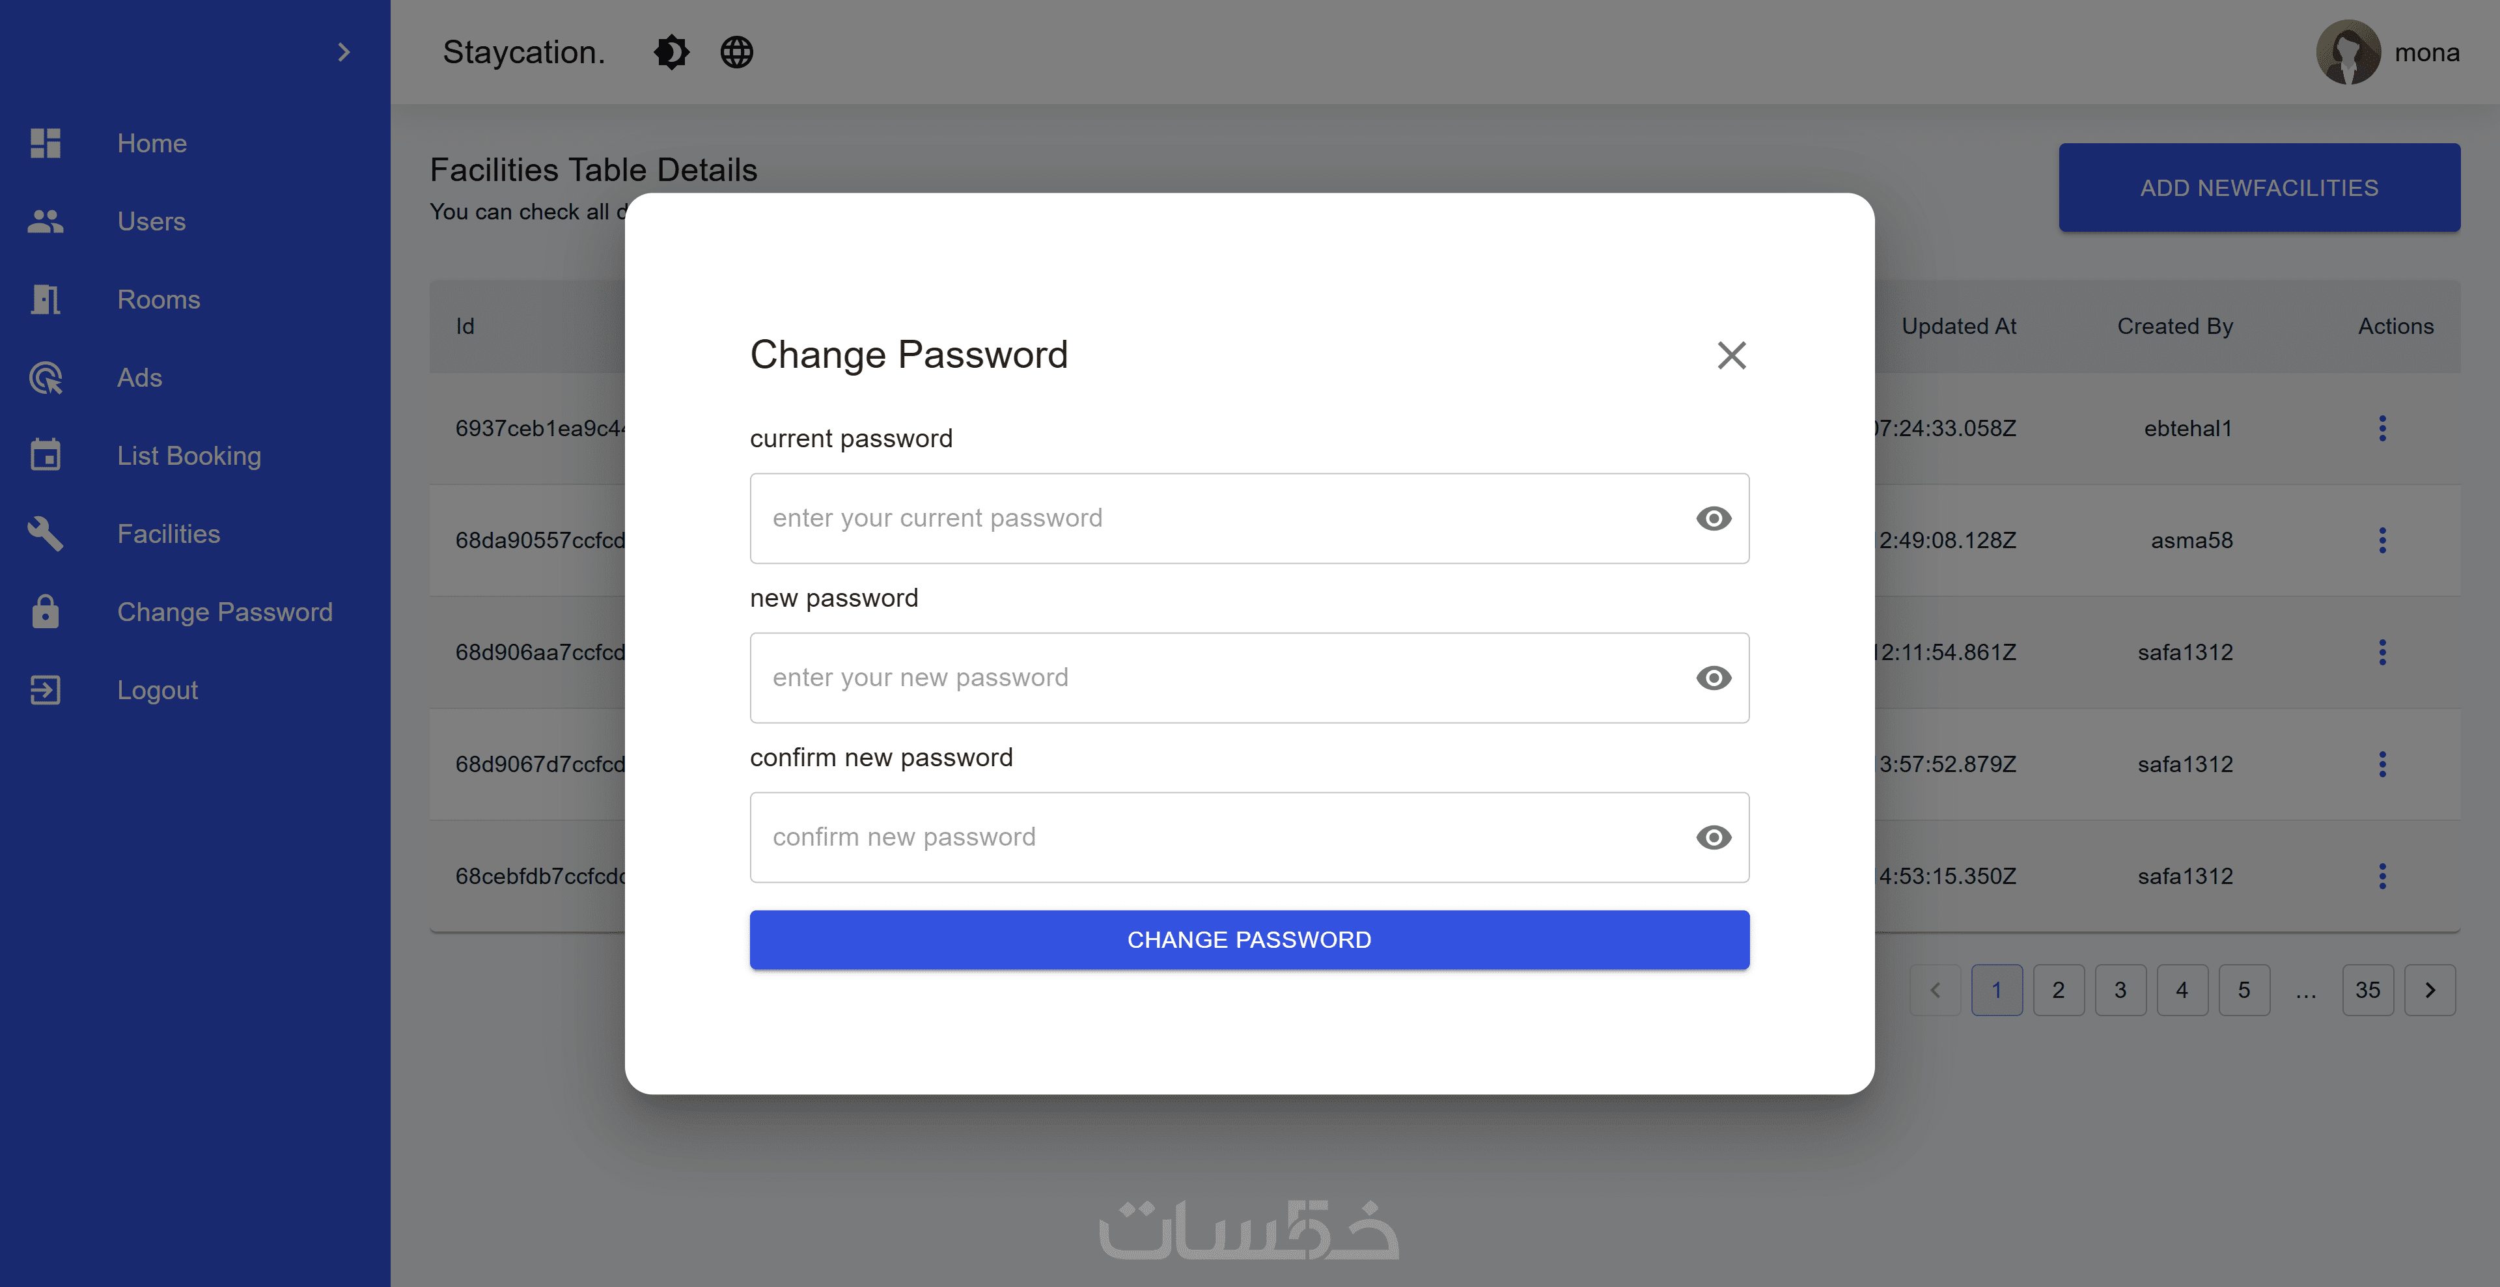Click the ADD NEWFACILITIES button
Screen dimensions: 2500x1287
(2258, 187)
